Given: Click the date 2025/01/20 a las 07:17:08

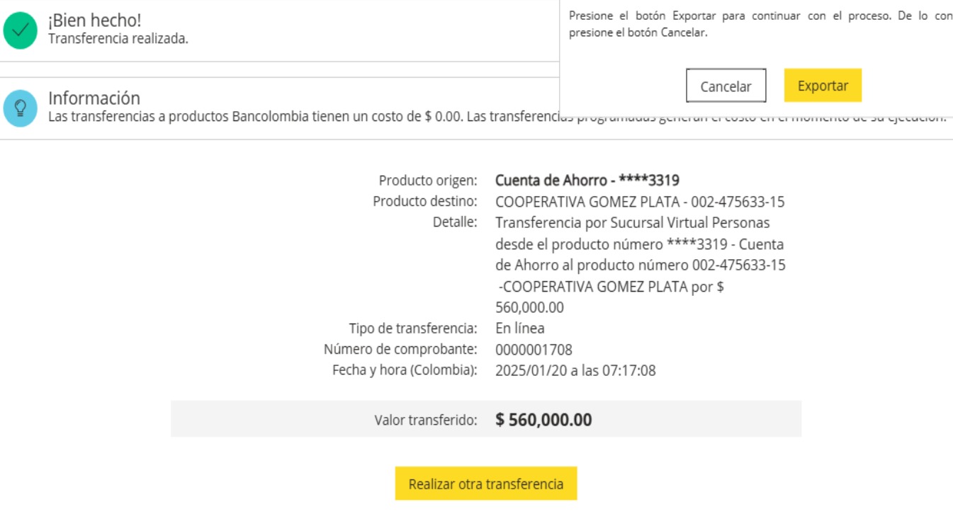Looking at the screenshot, I should (575, 370).
